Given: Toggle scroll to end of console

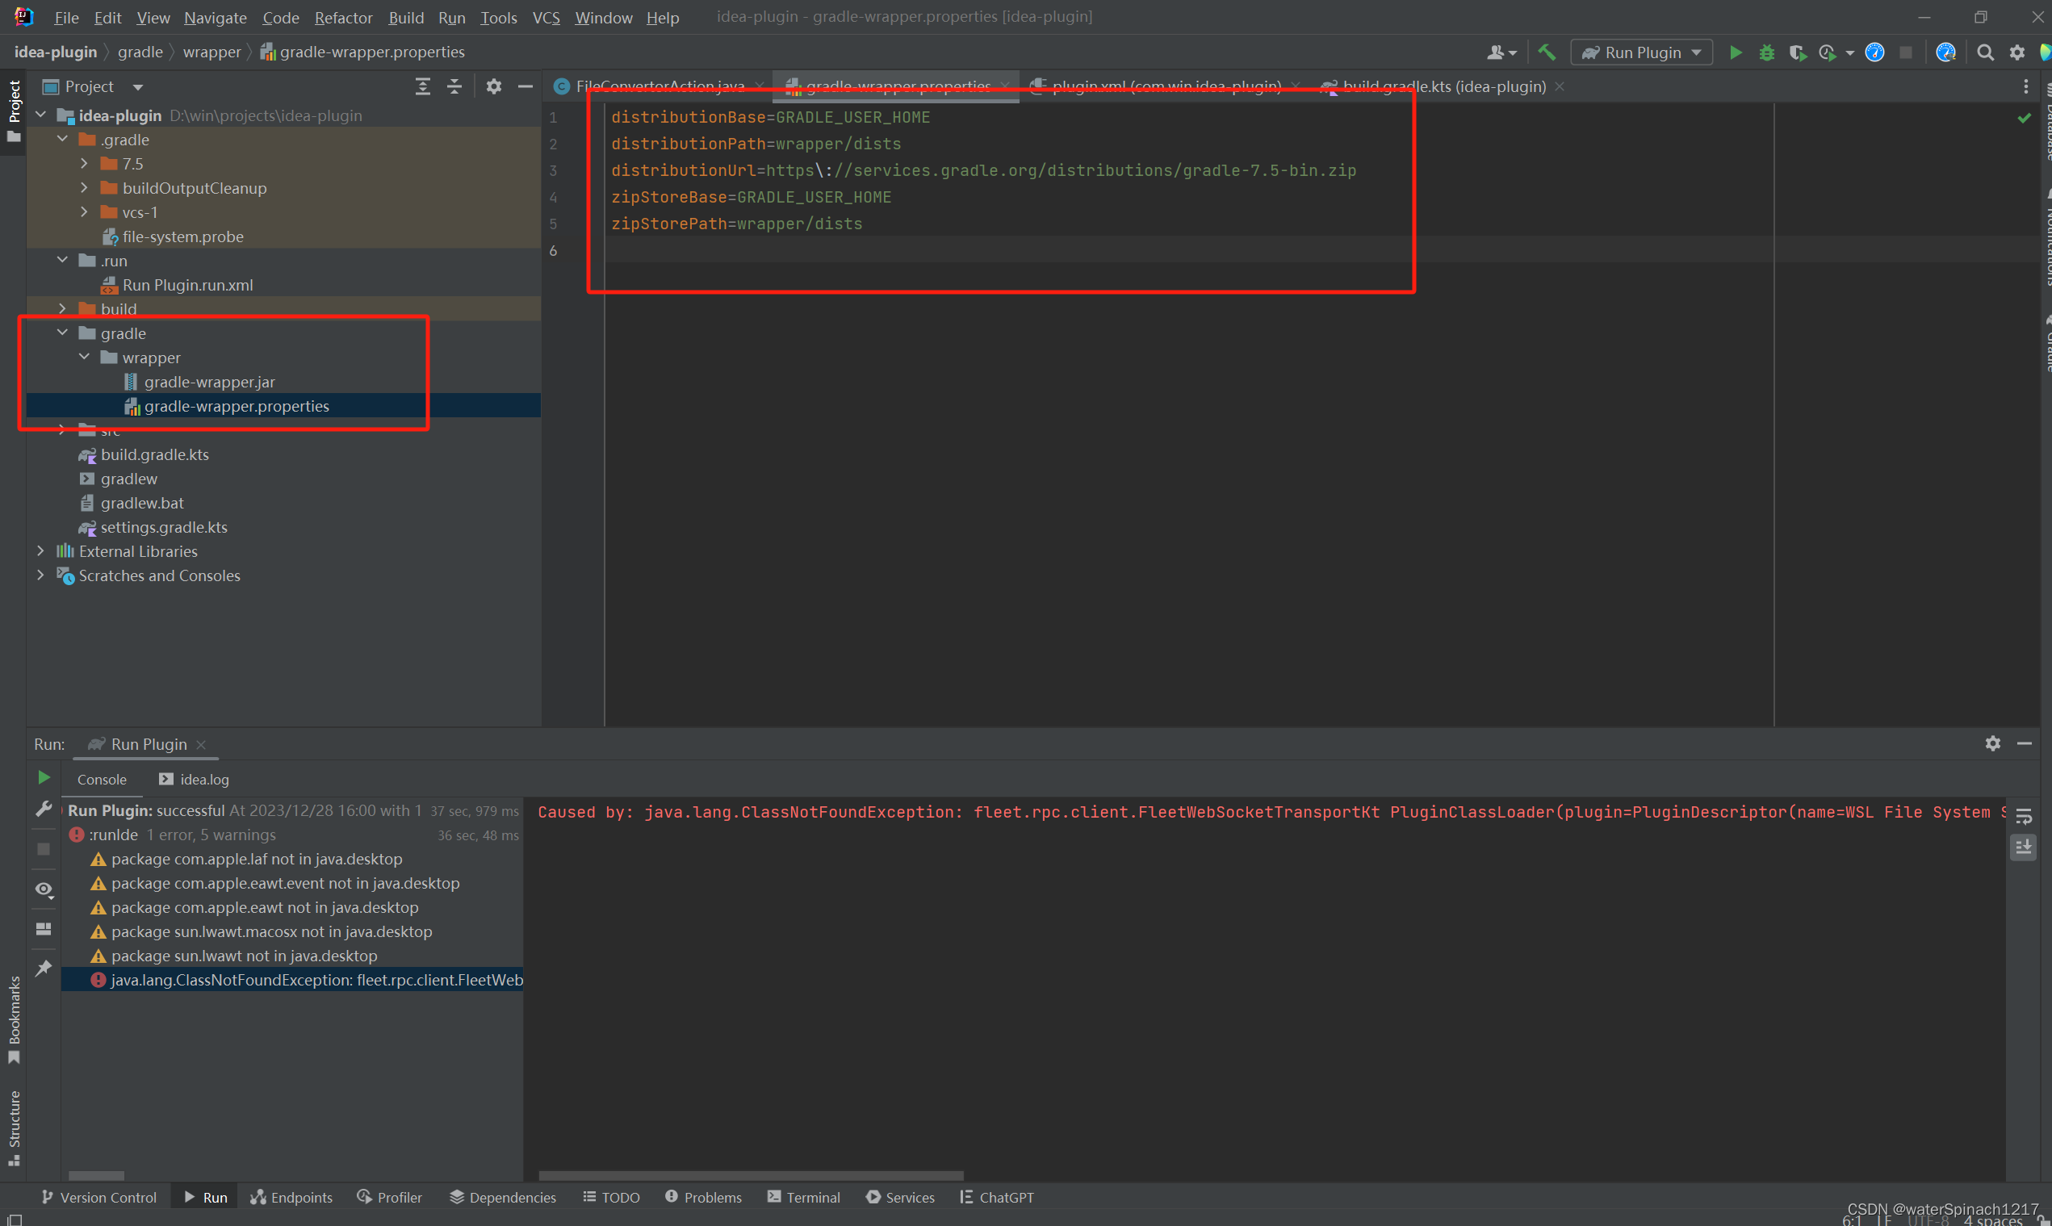Looking at the screenshot, I should click(x=2023, y=847).
